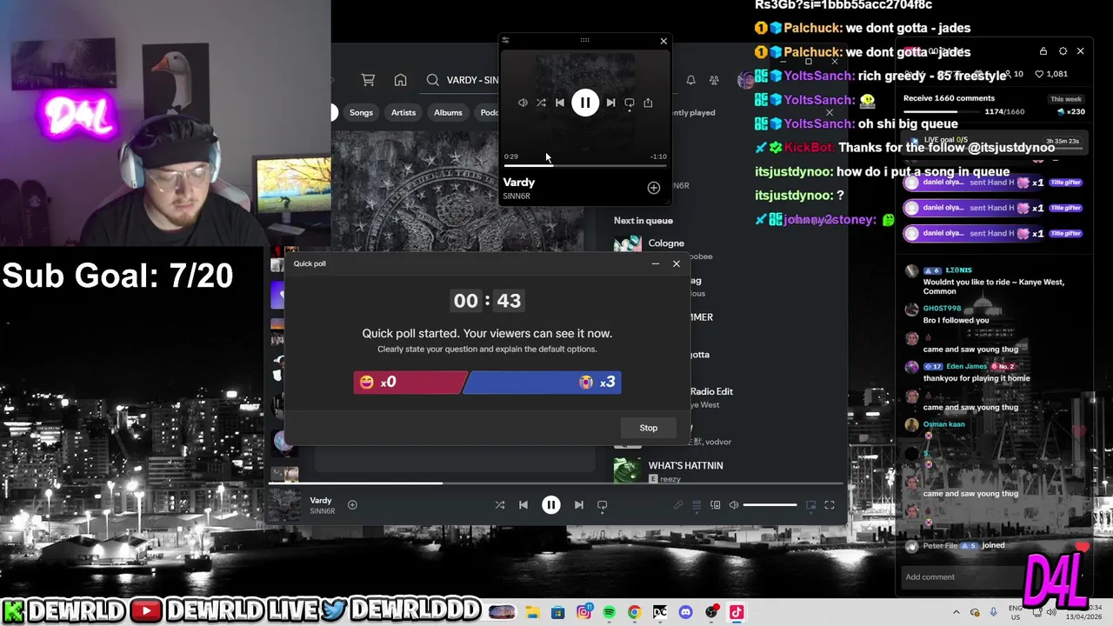The image size is (1113, 626).
Task: Open TikTok Live Studio from the taskbar
Action: pos(736,612)
